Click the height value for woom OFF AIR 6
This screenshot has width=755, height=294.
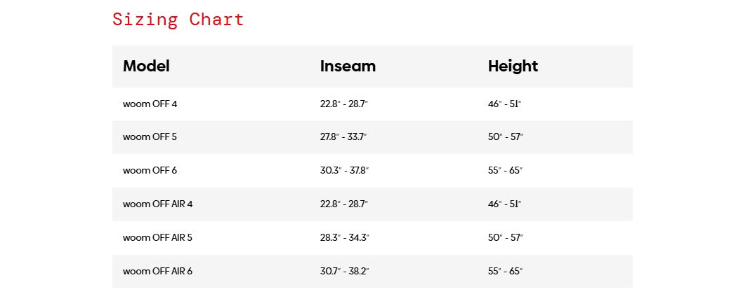coord(505,272)
